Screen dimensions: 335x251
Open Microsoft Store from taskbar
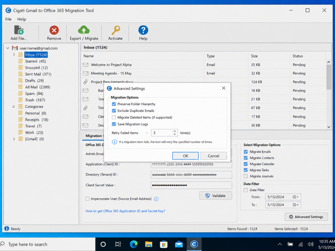(164, 244)
